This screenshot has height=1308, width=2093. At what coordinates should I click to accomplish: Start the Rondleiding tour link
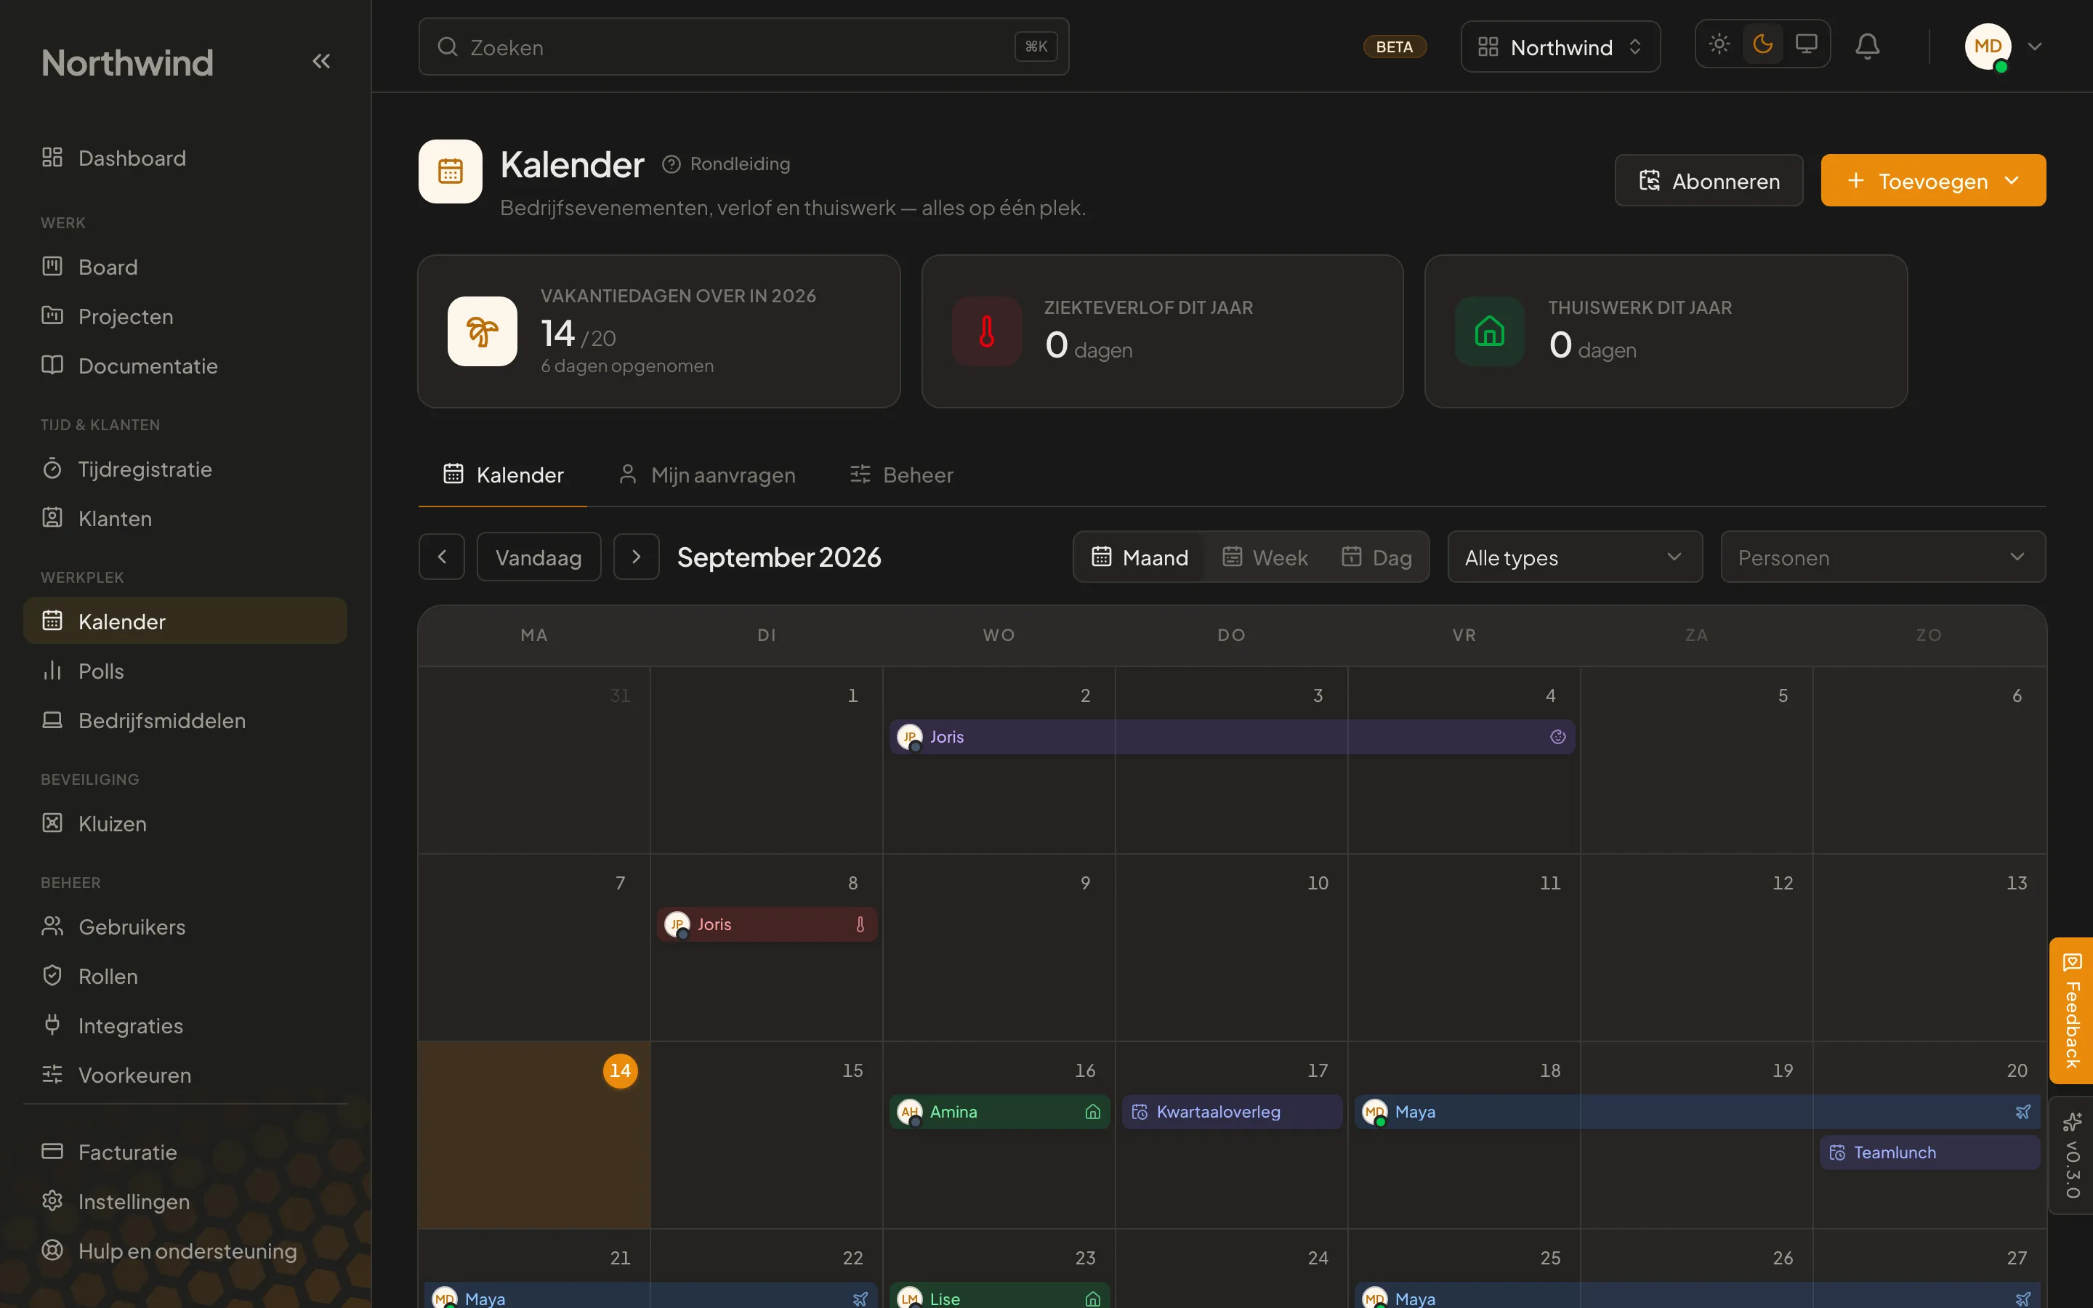(x=725, y=163)
